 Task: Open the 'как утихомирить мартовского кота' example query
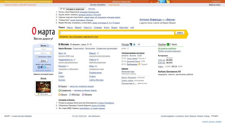pyautogui.click(x=84, y=37)
